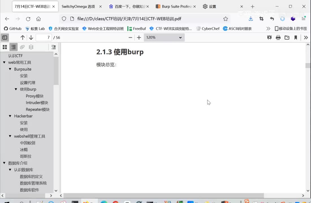Jump to Proxy模块 in outline
Screen dimensions: 311x203
[x=34, y=96]
